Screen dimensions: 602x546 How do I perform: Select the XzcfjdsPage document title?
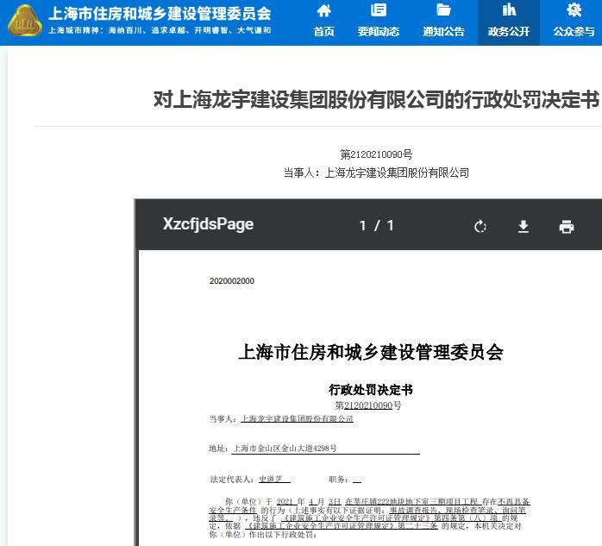208,224
